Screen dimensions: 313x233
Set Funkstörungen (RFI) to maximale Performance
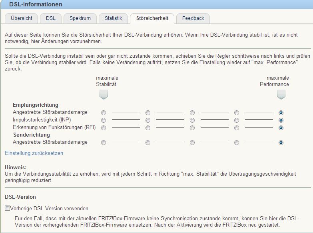pyautogui.click(x=281, y=128)
